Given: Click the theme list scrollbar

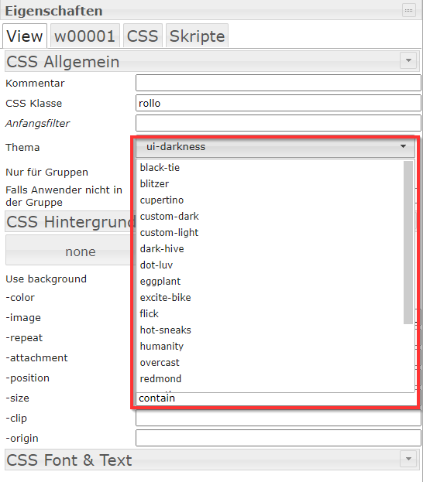Looking at the screenshot, I should pyautogui.click(x=408, y=242).
